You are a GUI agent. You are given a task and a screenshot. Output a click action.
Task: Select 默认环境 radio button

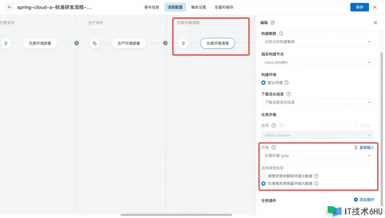click(263, 83)
